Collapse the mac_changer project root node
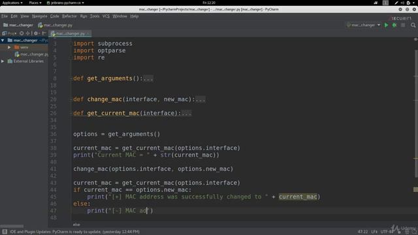This screenshot has height=235, width=418. 3,40
